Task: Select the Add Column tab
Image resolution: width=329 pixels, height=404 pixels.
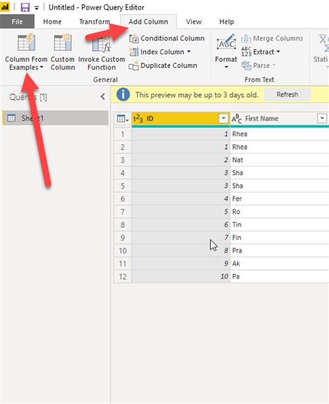Action: (x=149, y=22)
